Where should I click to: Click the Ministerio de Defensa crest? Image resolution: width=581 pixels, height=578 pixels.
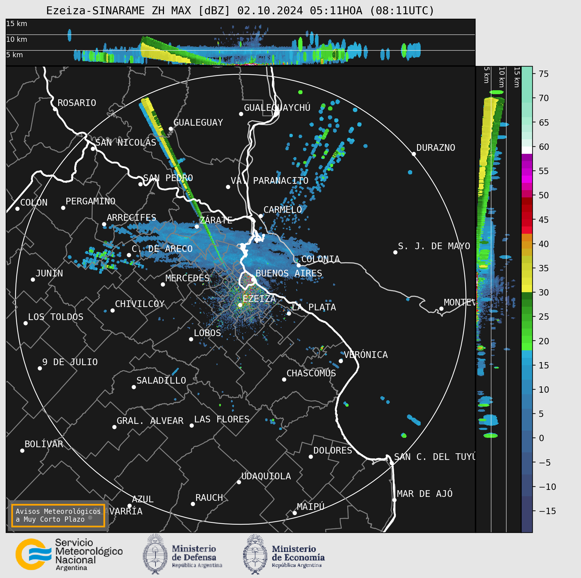point(155,554)
